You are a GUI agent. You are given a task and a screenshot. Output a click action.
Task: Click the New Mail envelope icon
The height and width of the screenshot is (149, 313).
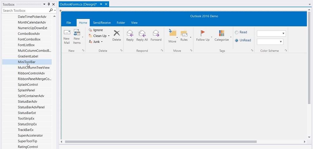tap(67, 32)
